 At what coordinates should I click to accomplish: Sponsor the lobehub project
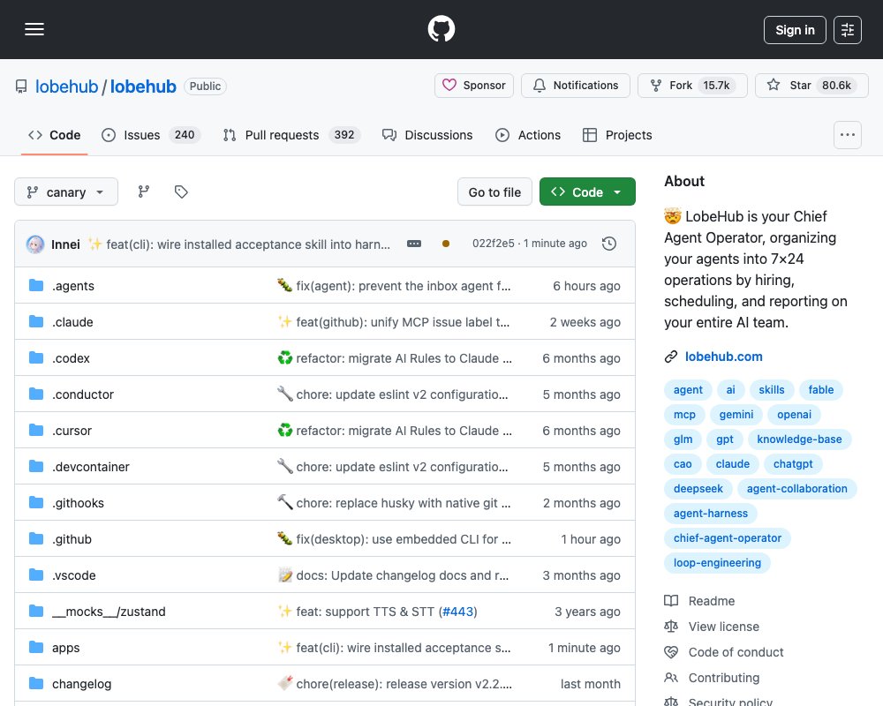coord(473,86)
